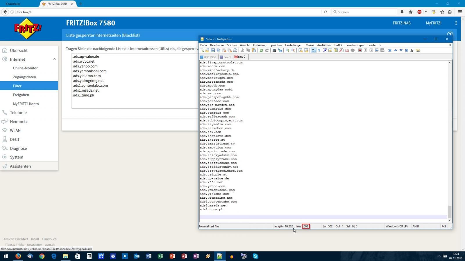Click the Save icon in Notepad++ toolbar
The image size is (465, 261).
[x=213, y=50]
